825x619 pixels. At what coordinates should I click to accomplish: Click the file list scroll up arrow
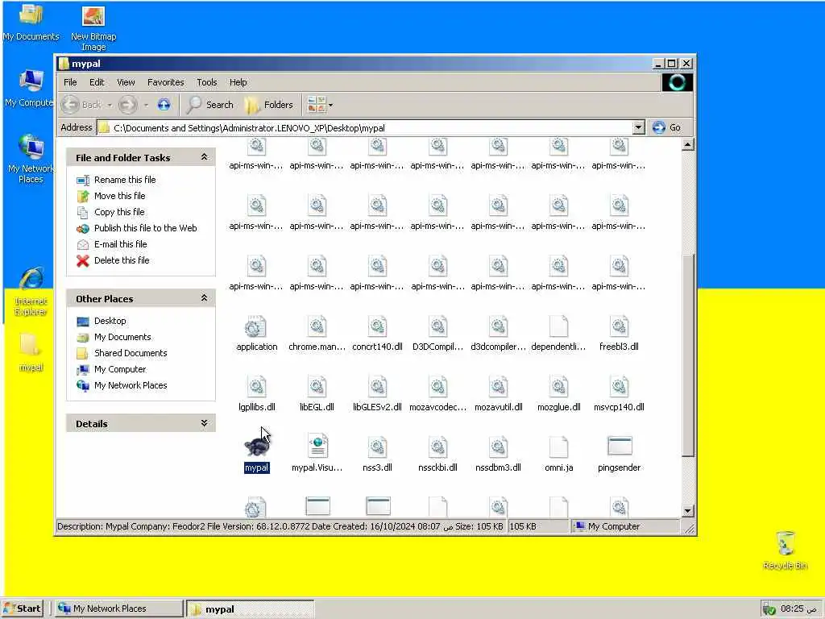click(x=688, y=144)
